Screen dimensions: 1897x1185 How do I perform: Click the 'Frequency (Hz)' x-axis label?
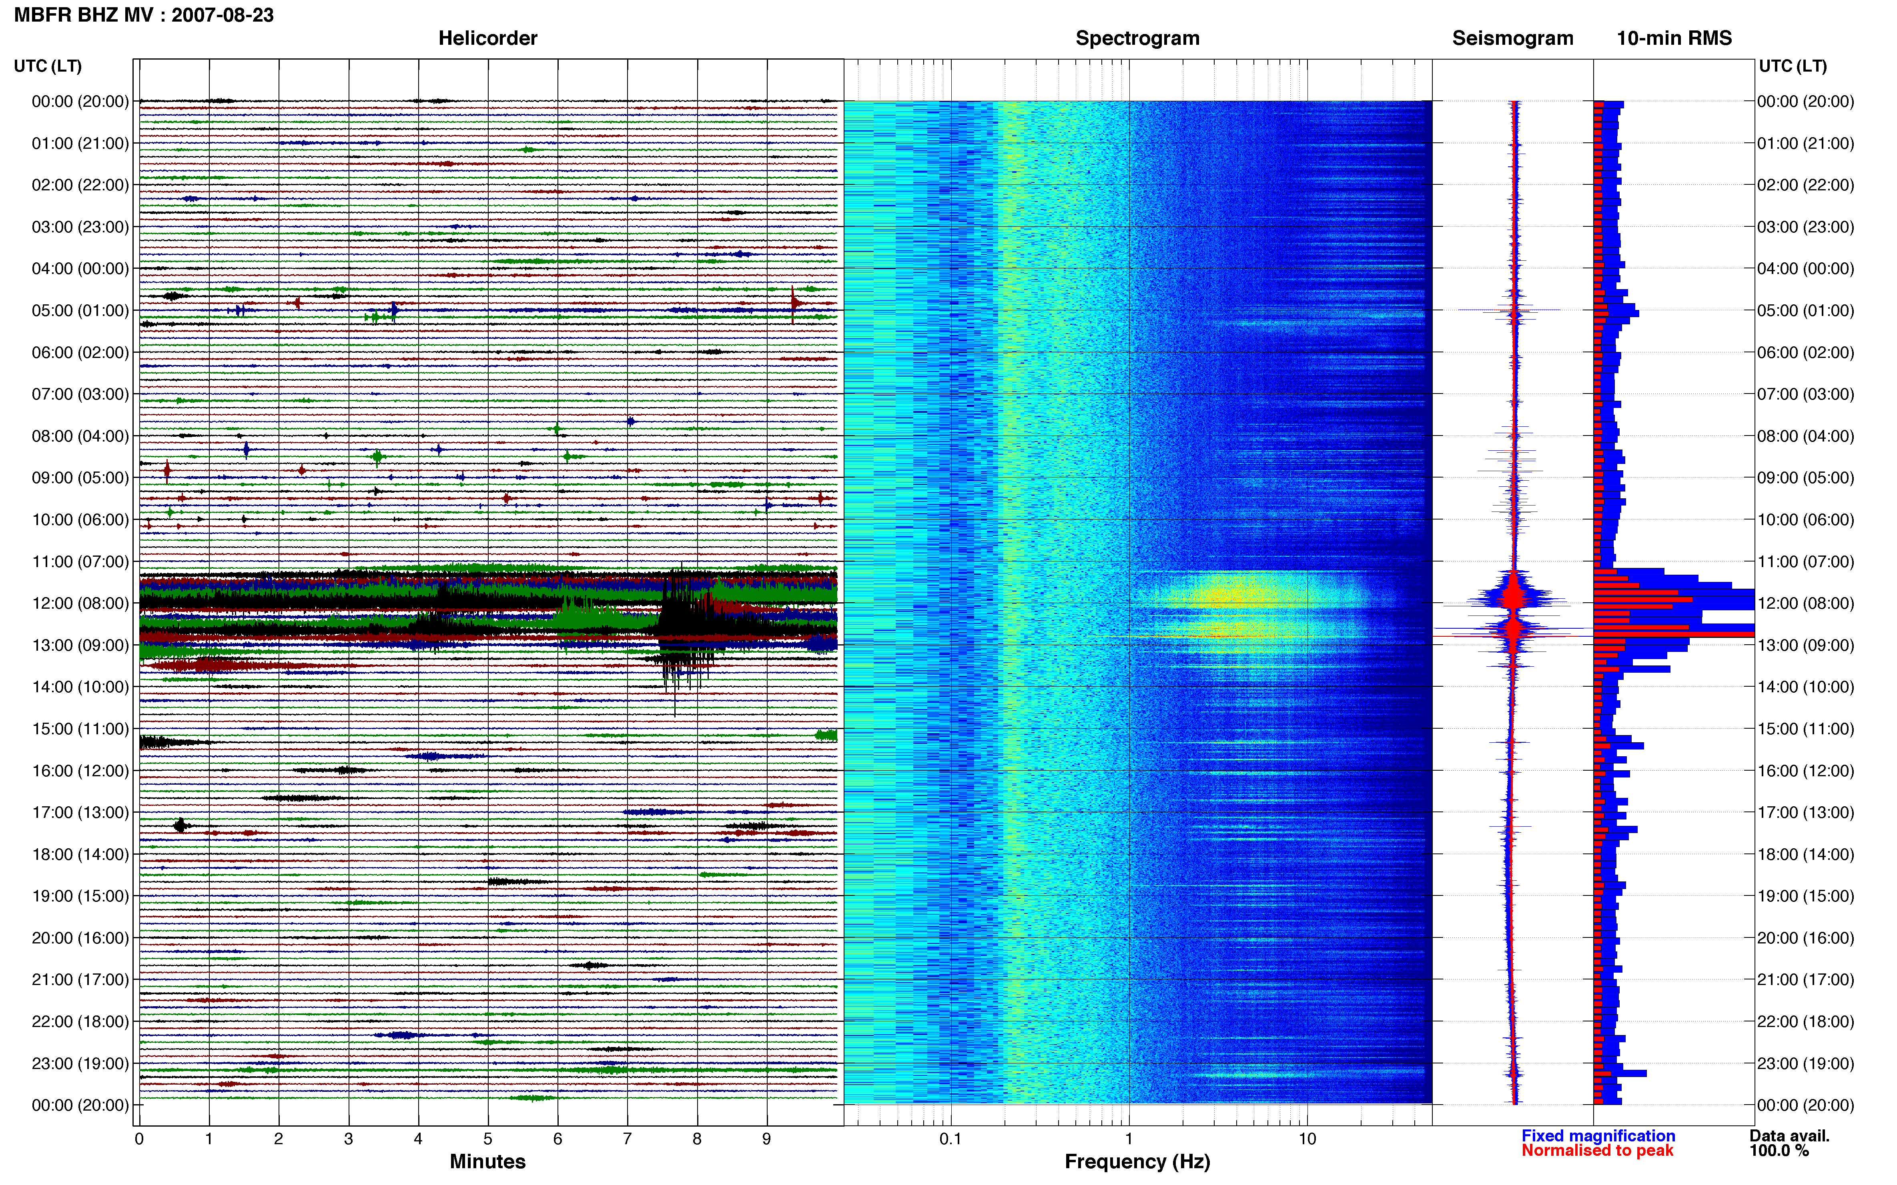coord(1137,1161)
